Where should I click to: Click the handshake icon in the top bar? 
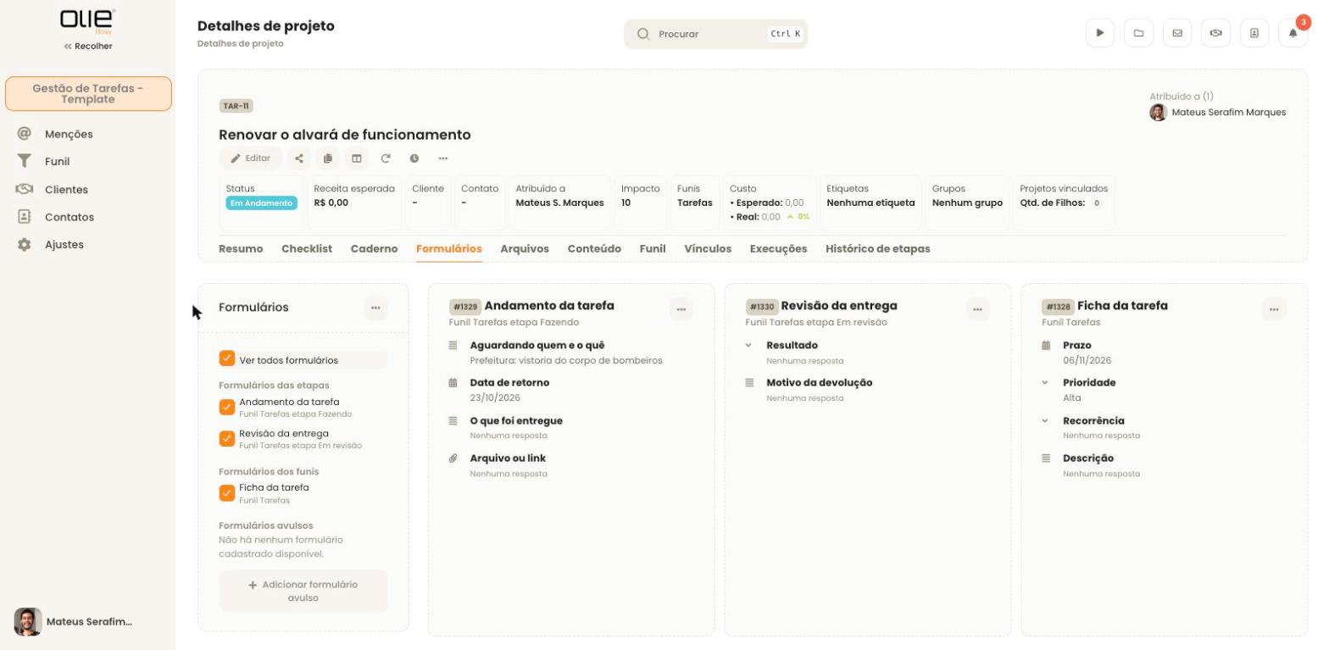pyautogui.click(x=1215, y=33)
